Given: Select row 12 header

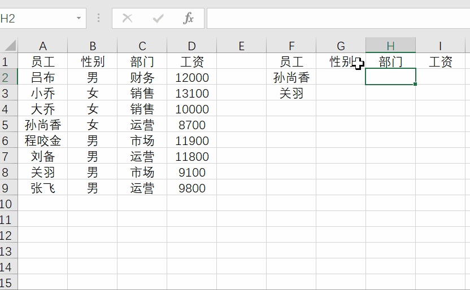Looking at the screenshot, I should [x=8, y=235].
